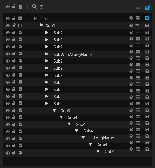Click the blue save icon in top toolbar
155x168 pixels.
[148, 7]
